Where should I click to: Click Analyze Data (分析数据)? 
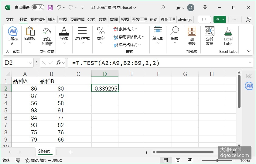point(210,36)
